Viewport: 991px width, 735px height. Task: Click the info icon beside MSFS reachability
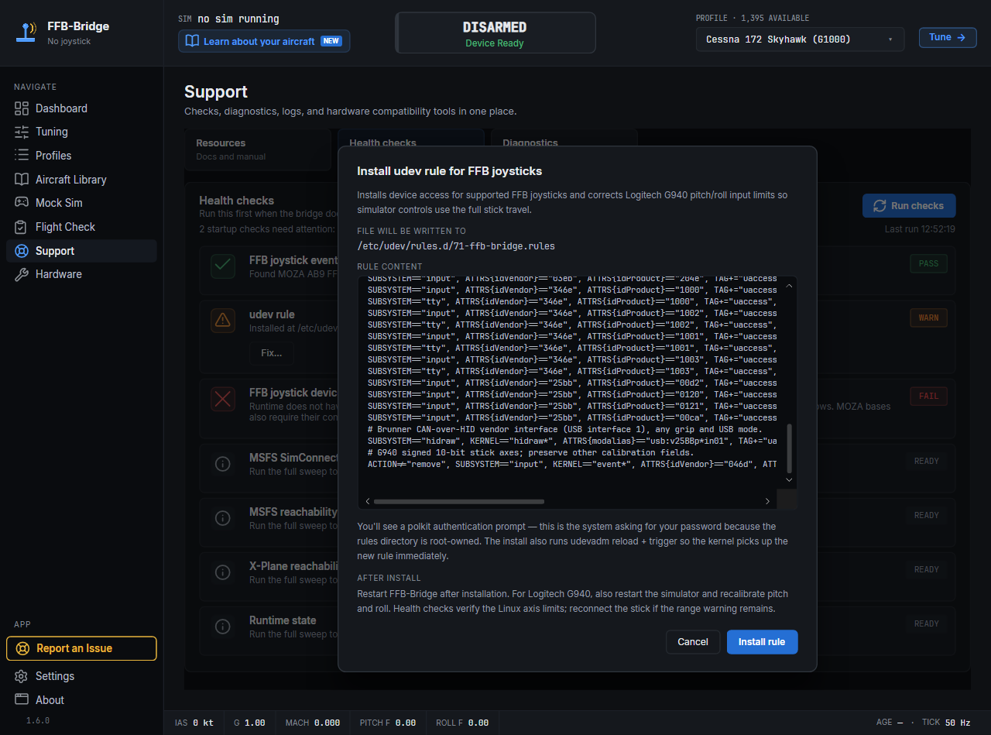point(223,518)
